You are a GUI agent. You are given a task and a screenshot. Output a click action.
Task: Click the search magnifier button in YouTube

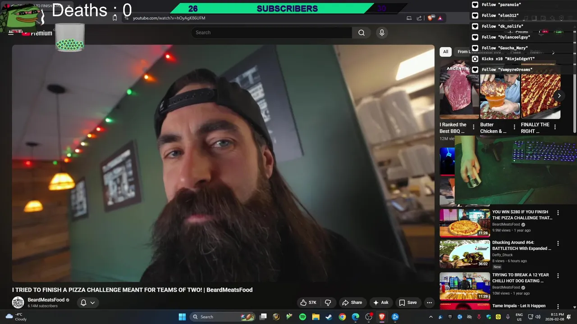click(362, 32)
